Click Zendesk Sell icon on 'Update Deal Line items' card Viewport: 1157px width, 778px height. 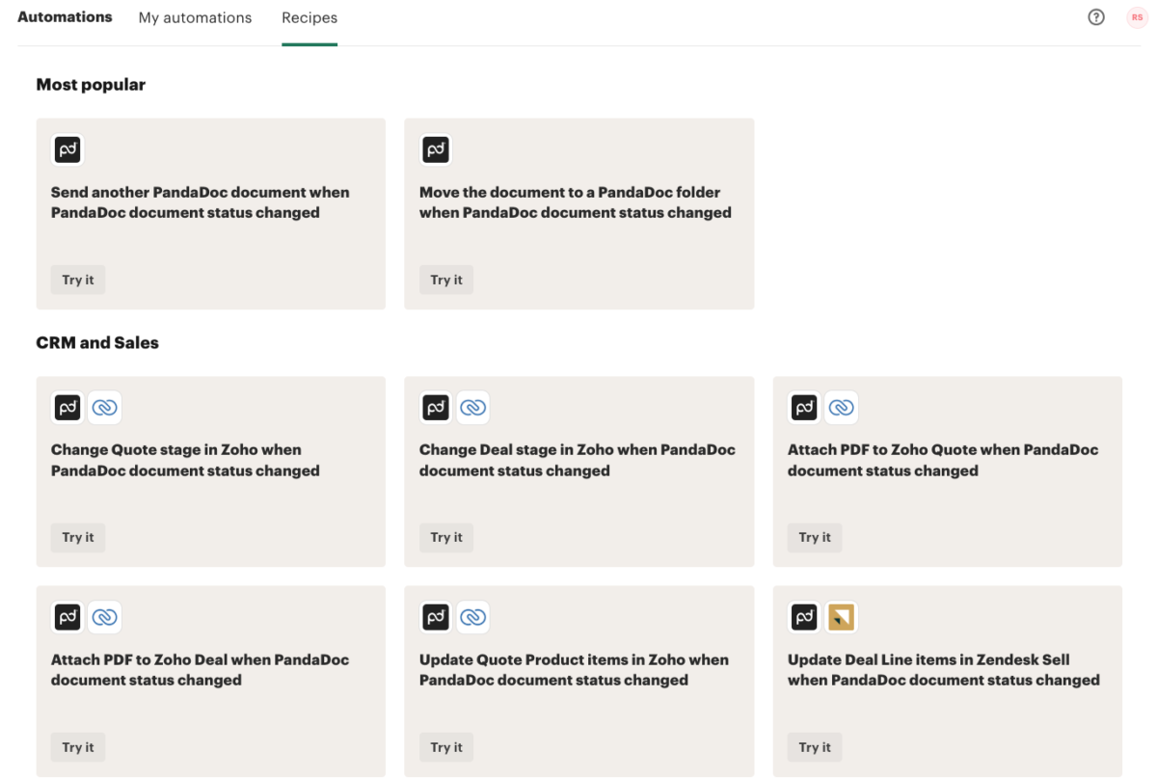[x=842, y=617]
